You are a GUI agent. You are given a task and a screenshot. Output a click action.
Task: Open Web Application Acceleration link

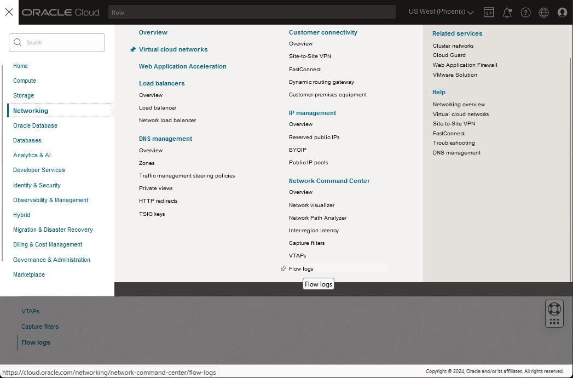pos(183,66)
